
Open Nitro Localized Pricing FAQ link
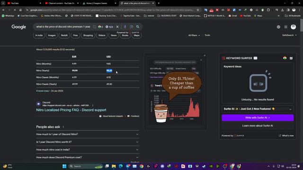[x=71, y=110]
